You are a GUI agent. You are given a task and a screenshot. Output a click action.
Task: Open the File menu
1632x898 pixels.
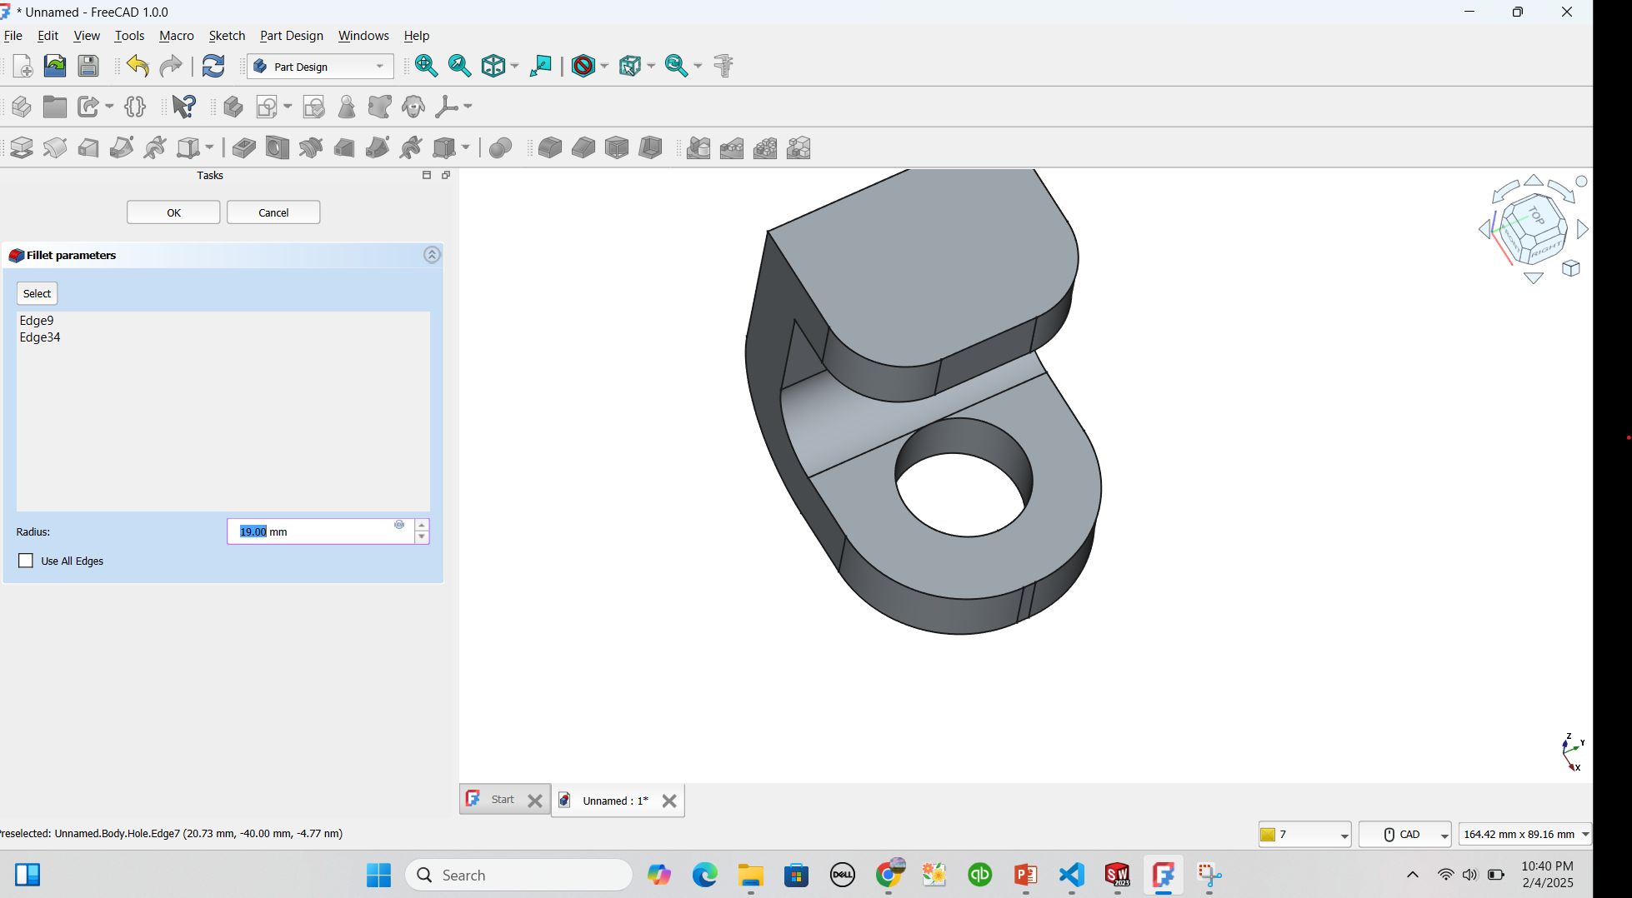coord(13,36)
